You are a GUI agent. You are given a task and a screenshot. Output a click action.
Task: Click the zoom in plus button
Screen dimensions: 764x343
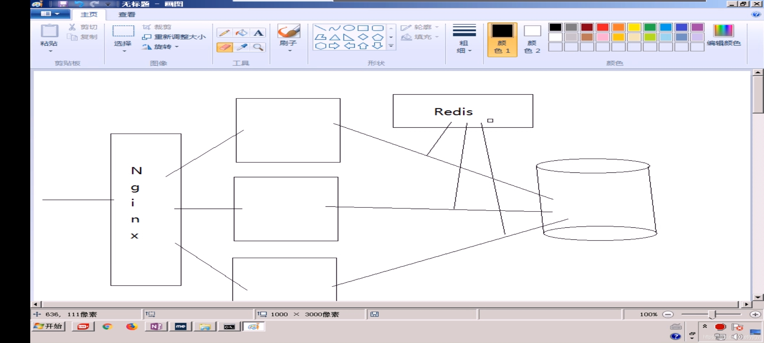755,314
